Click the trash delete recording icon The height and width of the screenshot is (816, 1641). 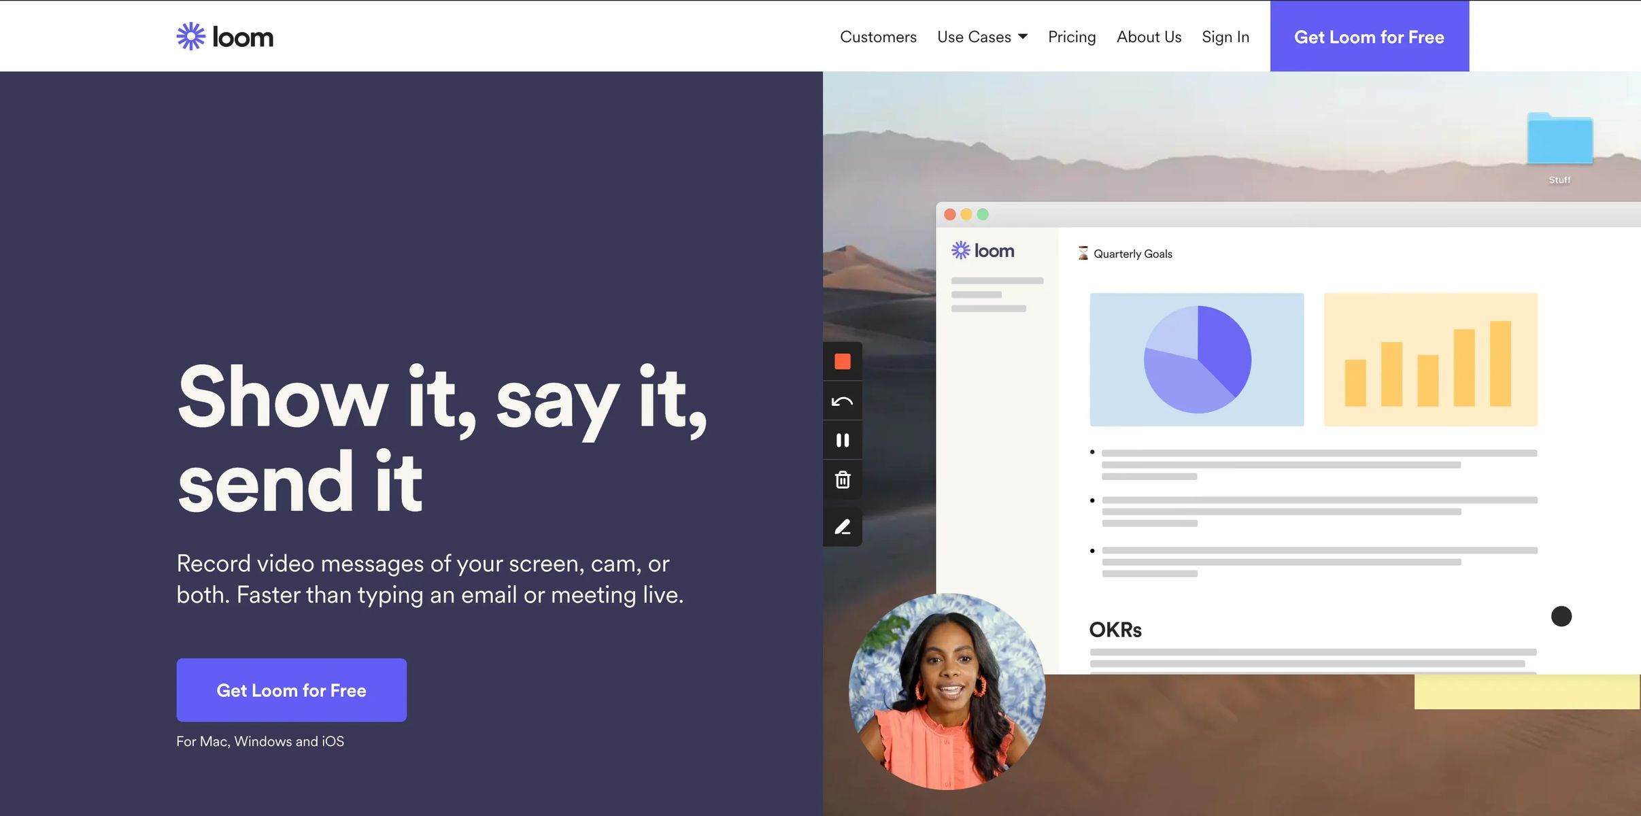coord(842,480)
